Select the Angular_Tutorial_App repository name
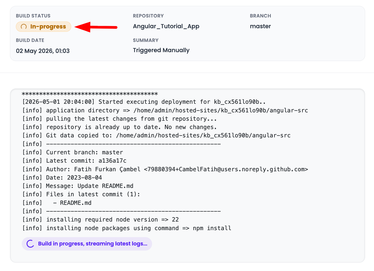374x271 pixels. tap(166, 26)
